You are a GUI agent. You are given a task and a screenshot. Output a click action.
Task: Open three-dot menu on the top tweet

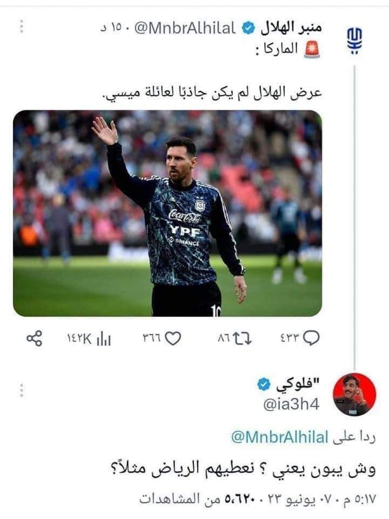[22, 26]
